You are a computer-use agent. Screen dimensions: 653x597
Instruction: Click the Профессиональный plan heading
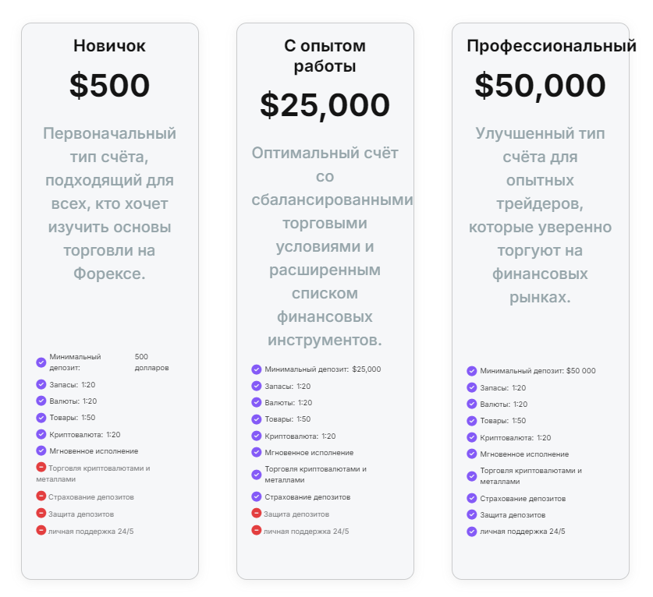click(x=551, y=46)
